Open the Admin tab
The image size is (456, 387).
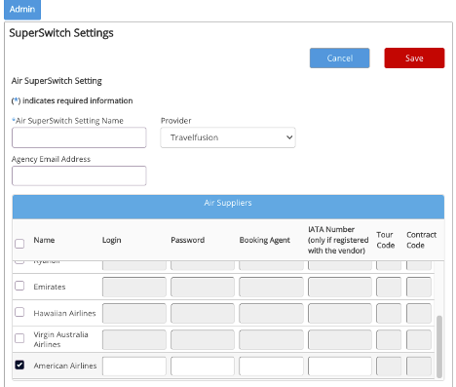pyautogui.click(x=22, y=10)
